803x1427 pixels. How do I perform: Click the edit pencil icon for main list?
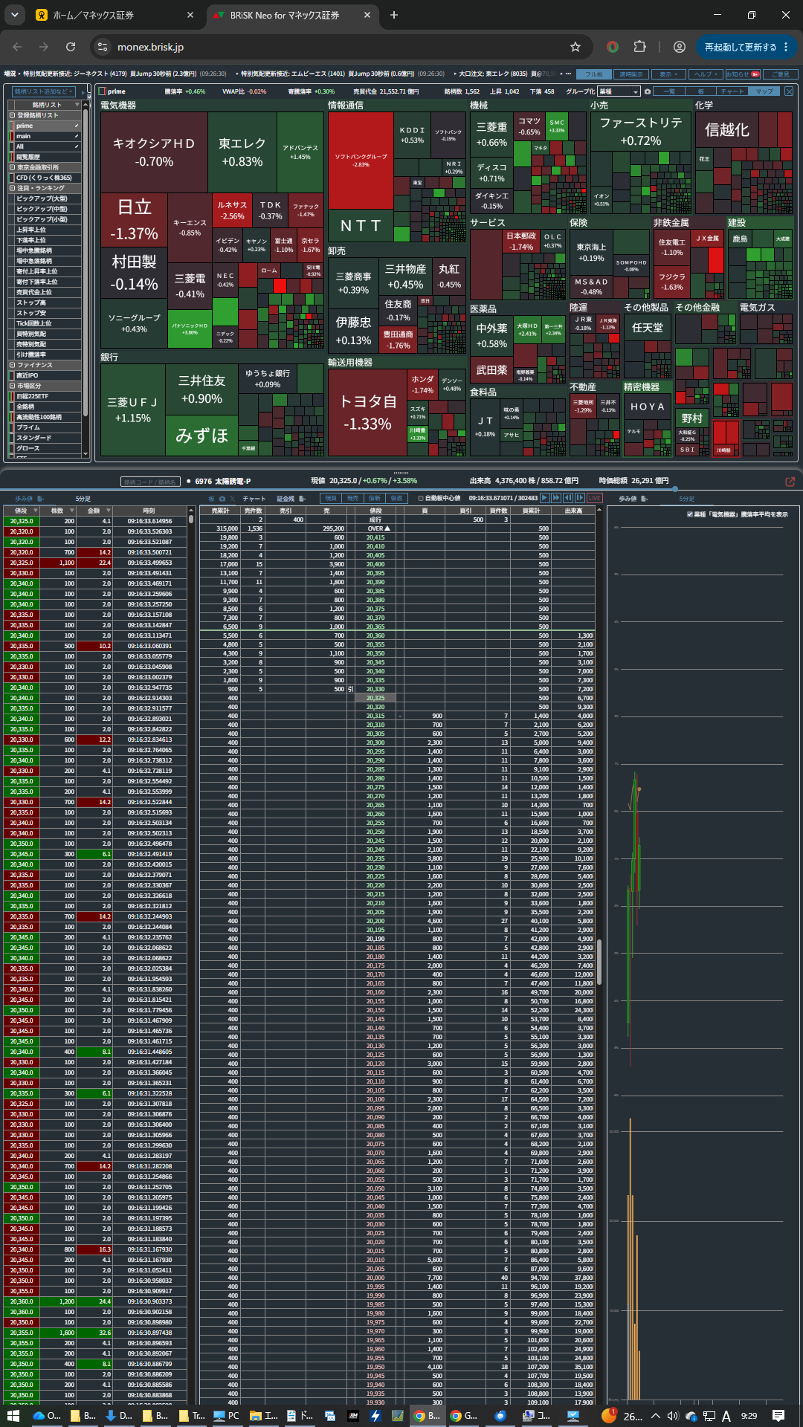coord(77,137)
